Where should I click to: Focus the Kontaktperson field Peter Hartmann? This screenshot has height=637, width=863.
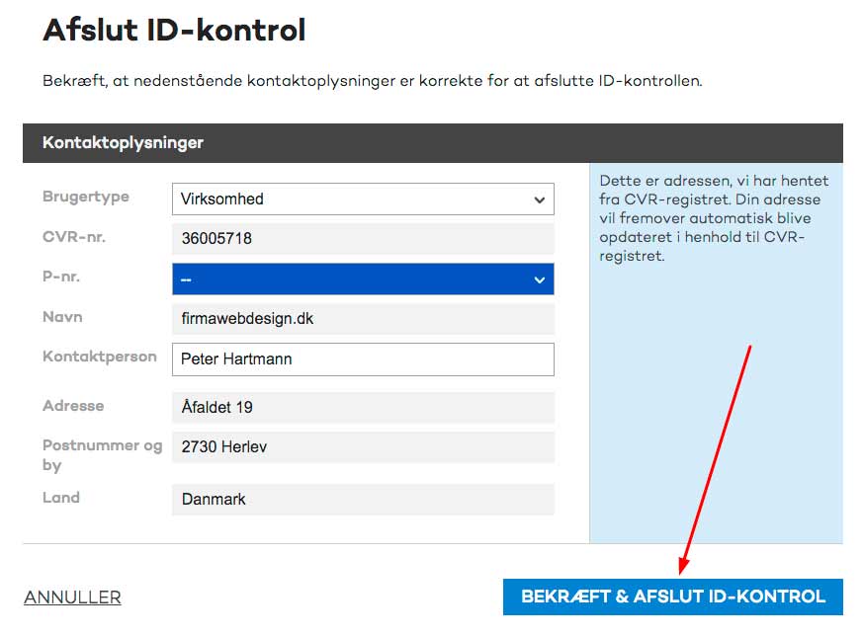click(363, 359)
